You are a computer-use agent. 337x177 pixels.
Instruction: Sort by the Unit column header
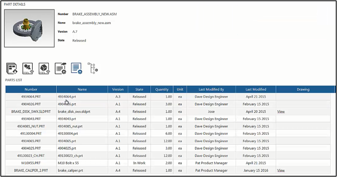tap(180, 89)
